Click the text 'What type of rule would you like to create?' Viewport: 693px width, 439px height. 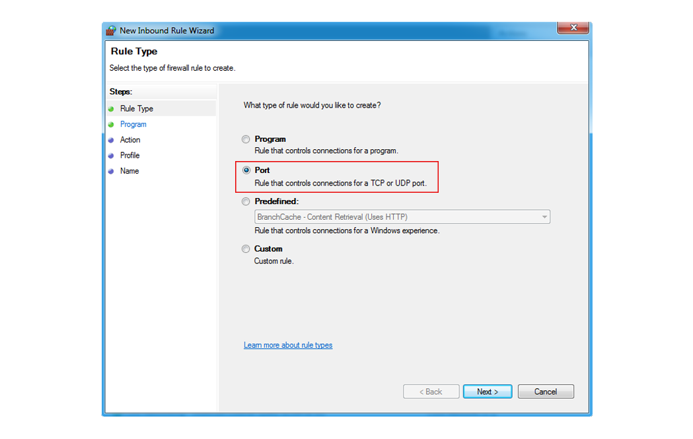point(312,106)
